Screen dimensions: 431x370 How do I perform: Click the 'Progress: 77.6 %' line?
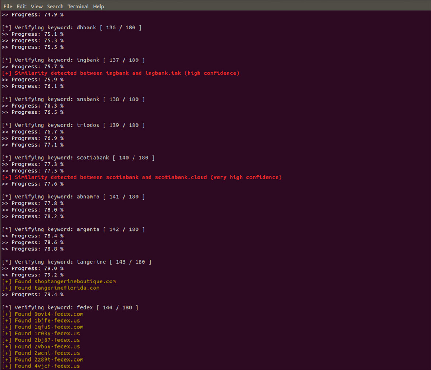(x=33, y=184)
